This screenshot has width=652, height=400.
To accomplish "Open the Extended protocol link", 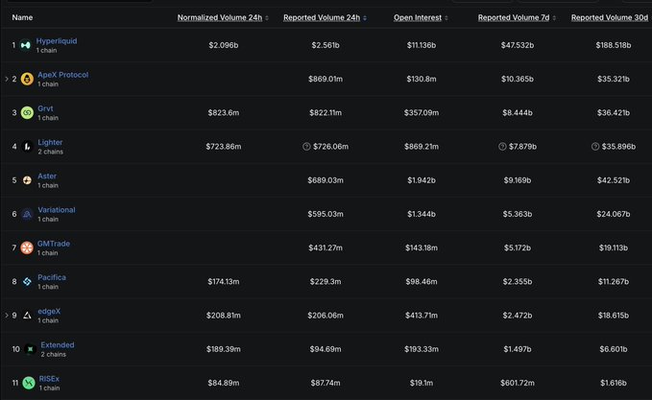I will tap(58, 344).
